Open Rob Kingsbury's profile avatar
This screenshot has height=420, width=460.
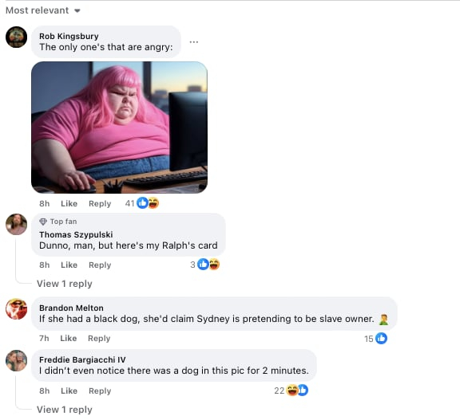(17, 37)
